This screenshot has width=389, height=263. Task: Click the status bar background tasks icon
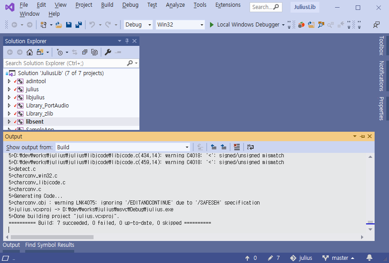click(x=5, y=259)
